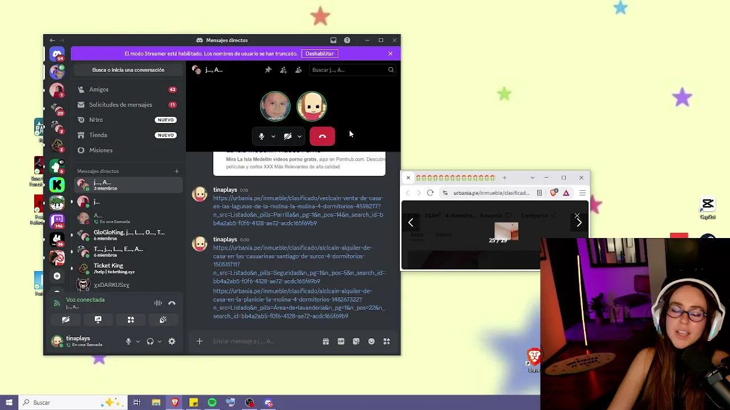Open Brave Shields lion icon
This screenshot has width=730, height=410.
pos(554,193)
